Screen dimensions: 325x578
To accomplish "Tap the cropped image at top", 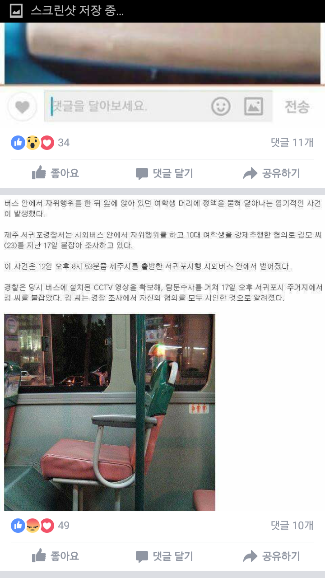I will (x=162, y=53).
